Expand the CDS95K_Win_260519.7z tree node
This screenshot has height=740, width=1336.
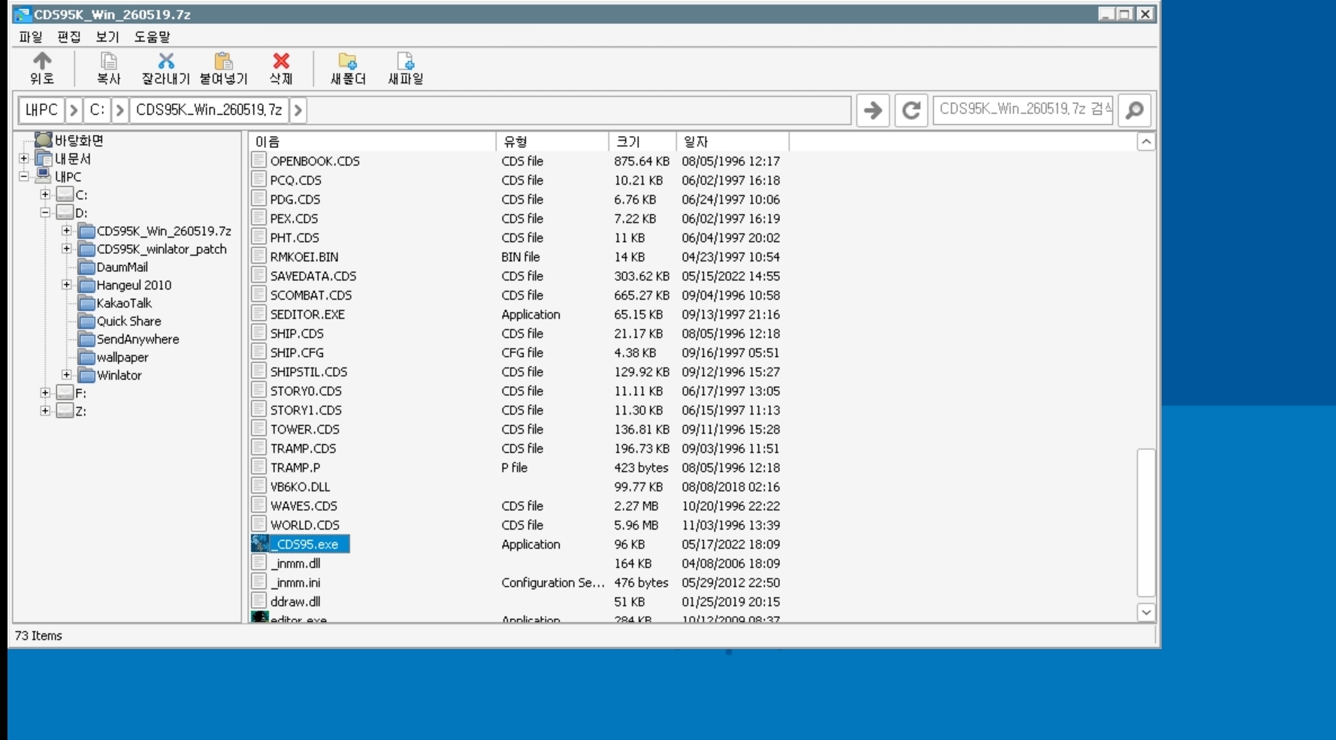pos(66,231)
